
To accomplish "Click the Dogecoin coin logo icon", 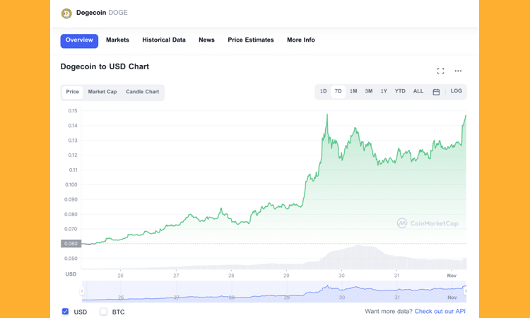I will point(66,13).
